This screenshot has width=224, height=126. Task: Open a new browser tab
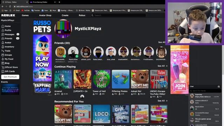coord(59,2)
